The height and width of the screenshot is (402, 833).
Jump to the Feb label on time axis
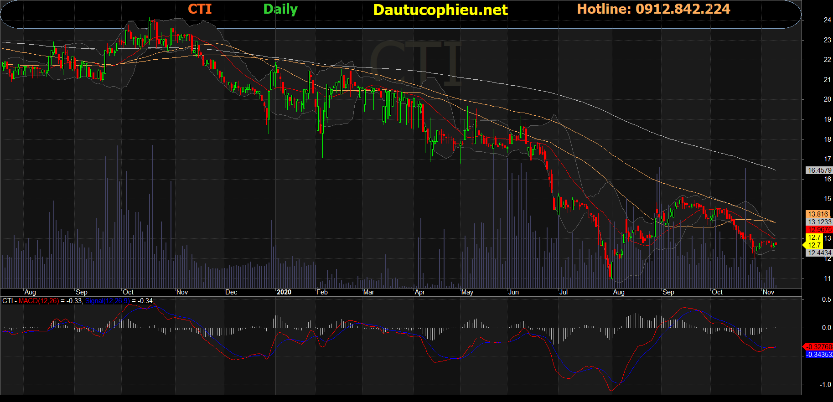[x=322, y=292]
